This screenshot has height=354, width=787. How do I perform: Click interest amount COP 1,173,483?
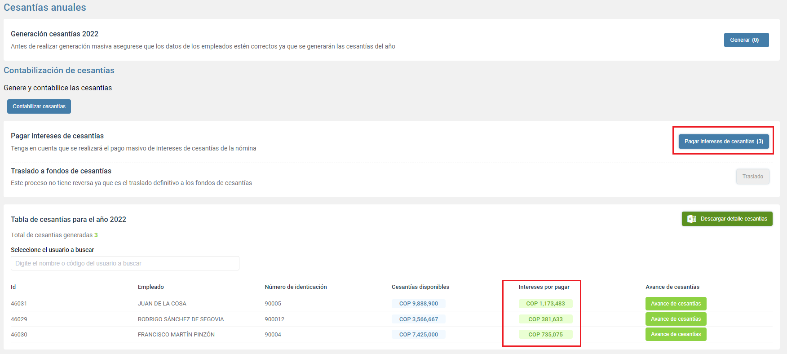tap(545, 304)
